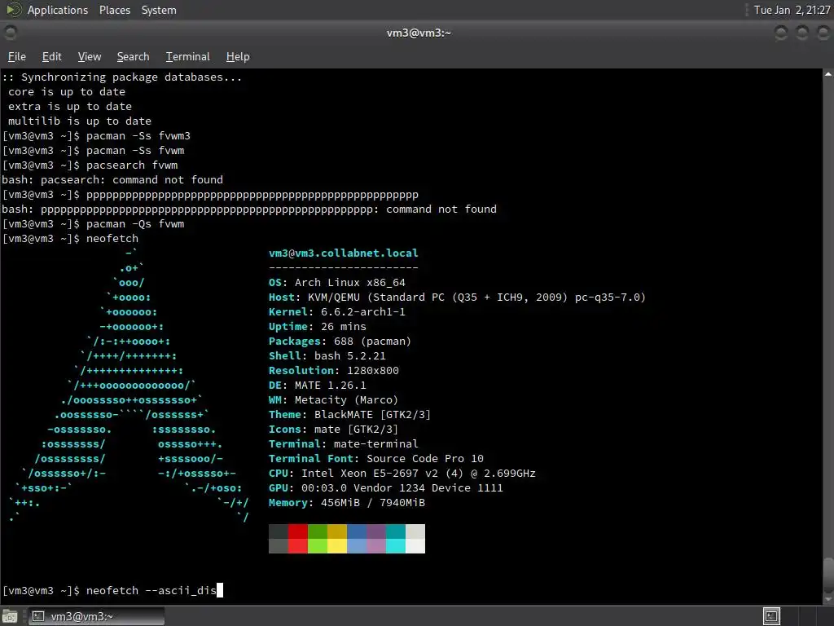
Task: Click the 'Memory: 456MiB / 7940MiB' line
Action: click(x=347, y=502)
